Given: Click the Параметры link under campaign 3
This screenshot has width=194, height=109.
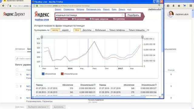Looking at the screenshot, I should pos(47,101).
